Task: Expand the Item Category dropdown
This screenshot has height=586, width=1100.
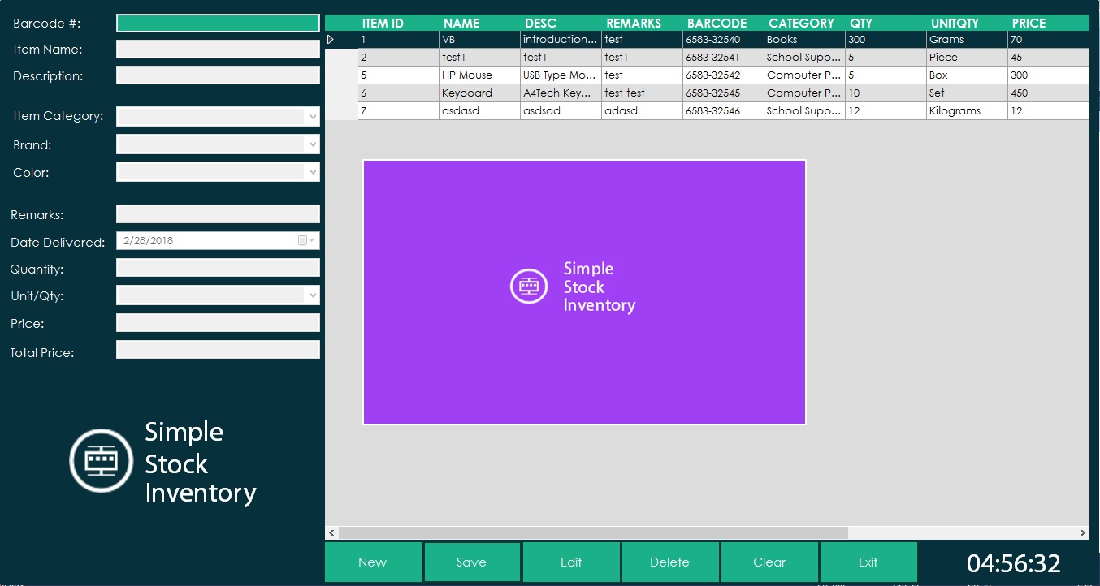Action: (x=313, y=116)
